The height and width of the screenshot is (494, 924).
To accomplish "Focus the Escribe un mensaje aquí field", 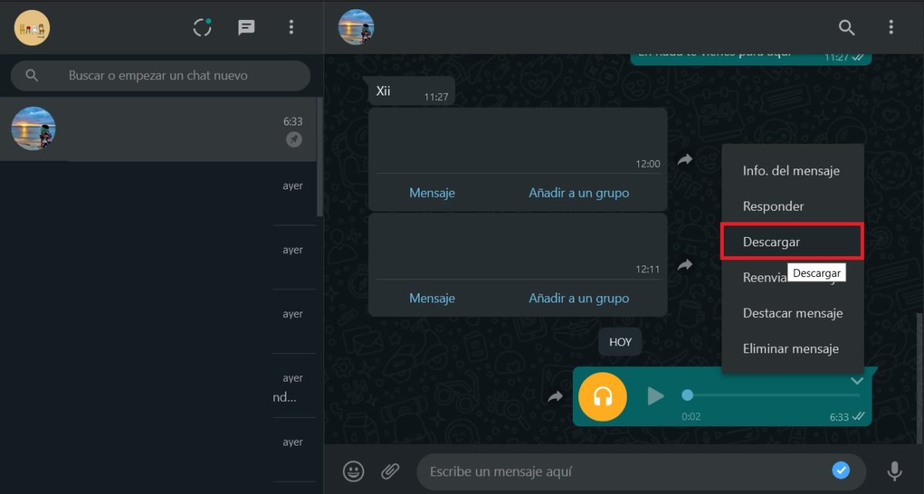I will (624, 471).
